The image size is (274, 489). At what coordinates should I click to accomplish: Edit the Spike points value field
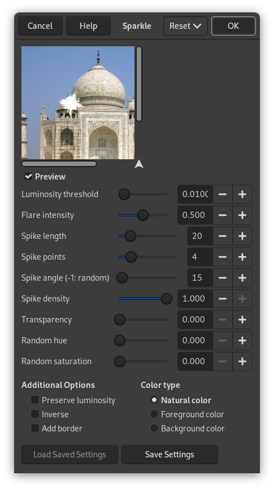pyautogui.click(x=200, y=257)
